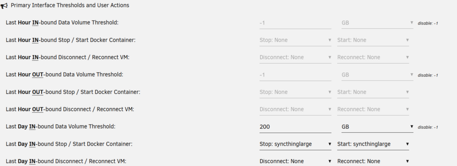
Task: Open Last Hour IN-bound Disconnect: None dropdown
Action: (x=295, y=57)
